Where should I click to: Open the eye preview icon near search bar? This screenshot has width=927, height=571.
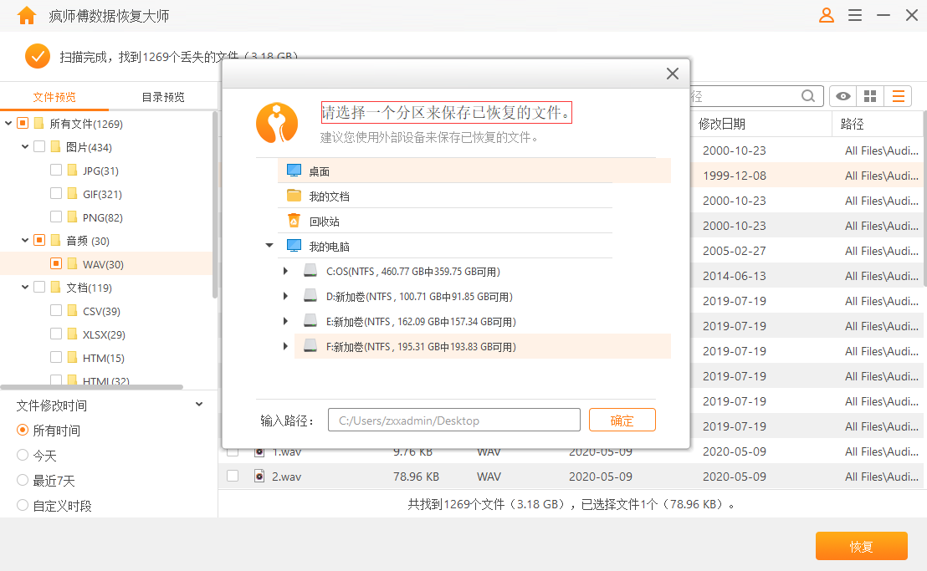pos(842,96)
